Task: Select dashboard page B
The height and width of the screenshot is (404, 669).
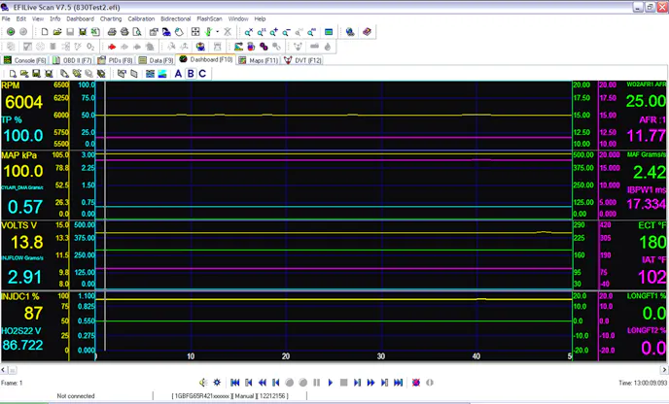Action: point(190,74)
